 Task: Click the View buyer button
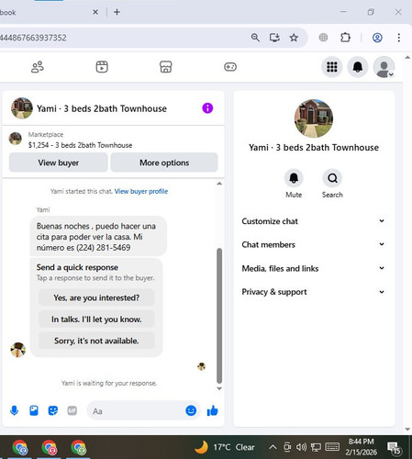point(59,162)
